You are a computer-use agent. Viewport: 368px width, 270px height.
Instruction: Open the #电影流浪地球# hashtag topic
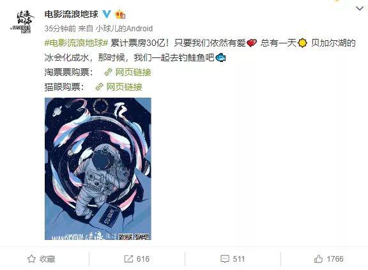pos(76,43)
